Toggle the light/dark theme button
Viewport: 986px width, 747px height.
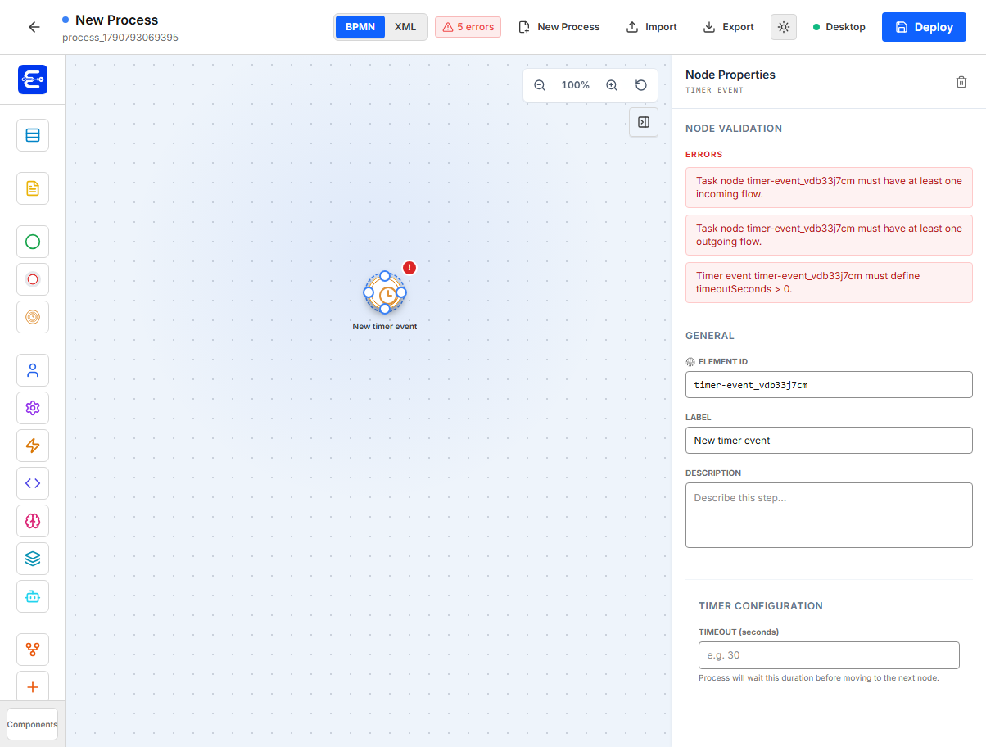tap(784, 27)
